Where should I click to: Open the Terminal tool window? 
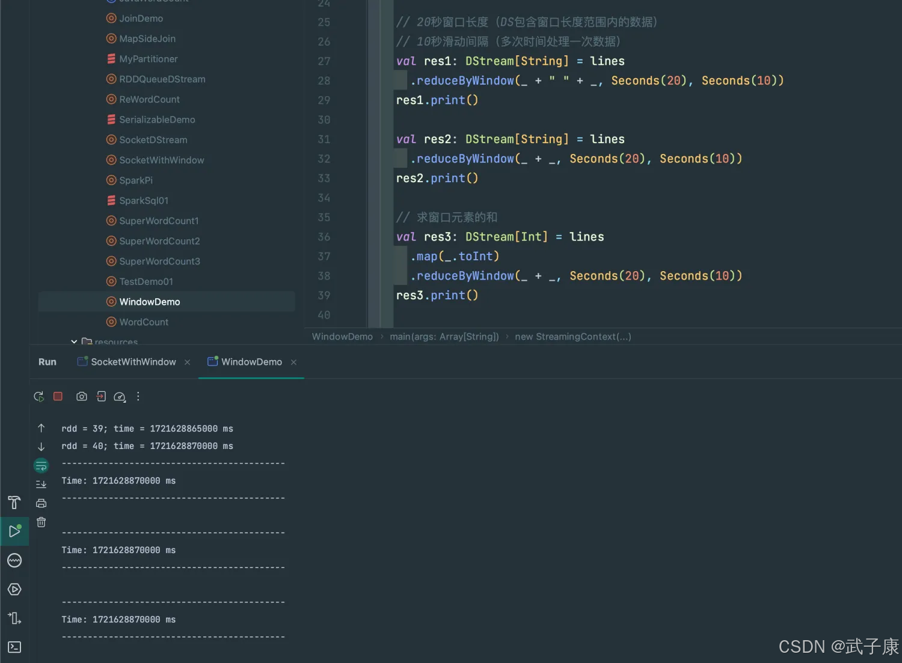click(x=14, y=647)
